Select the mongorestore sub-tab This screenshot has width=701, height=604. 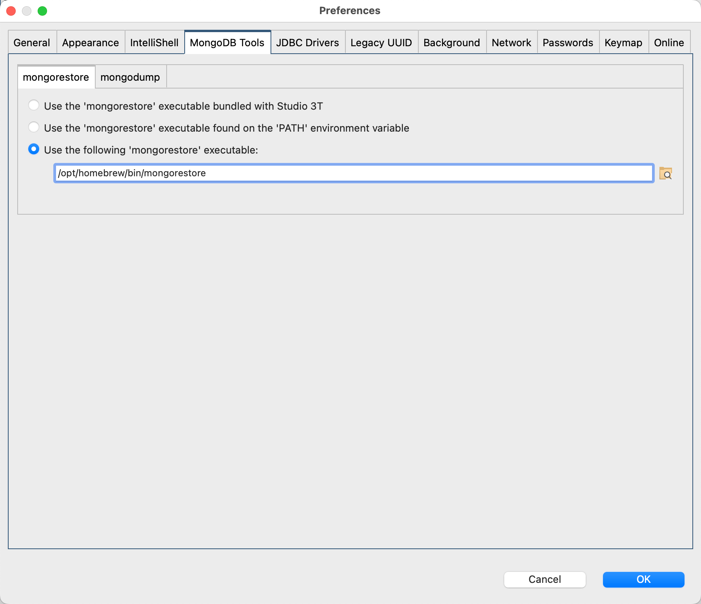coord(56,77)
